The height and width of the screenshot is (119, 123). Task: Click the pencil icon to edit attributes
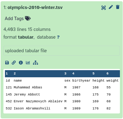pyautogui.click(x=111, y=7)
